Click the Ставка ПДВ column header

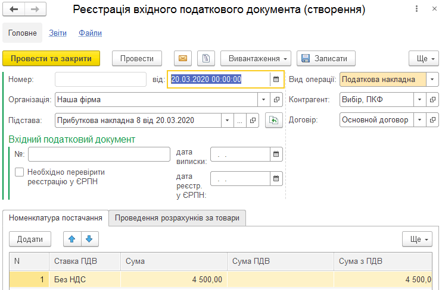pos(85,261)
